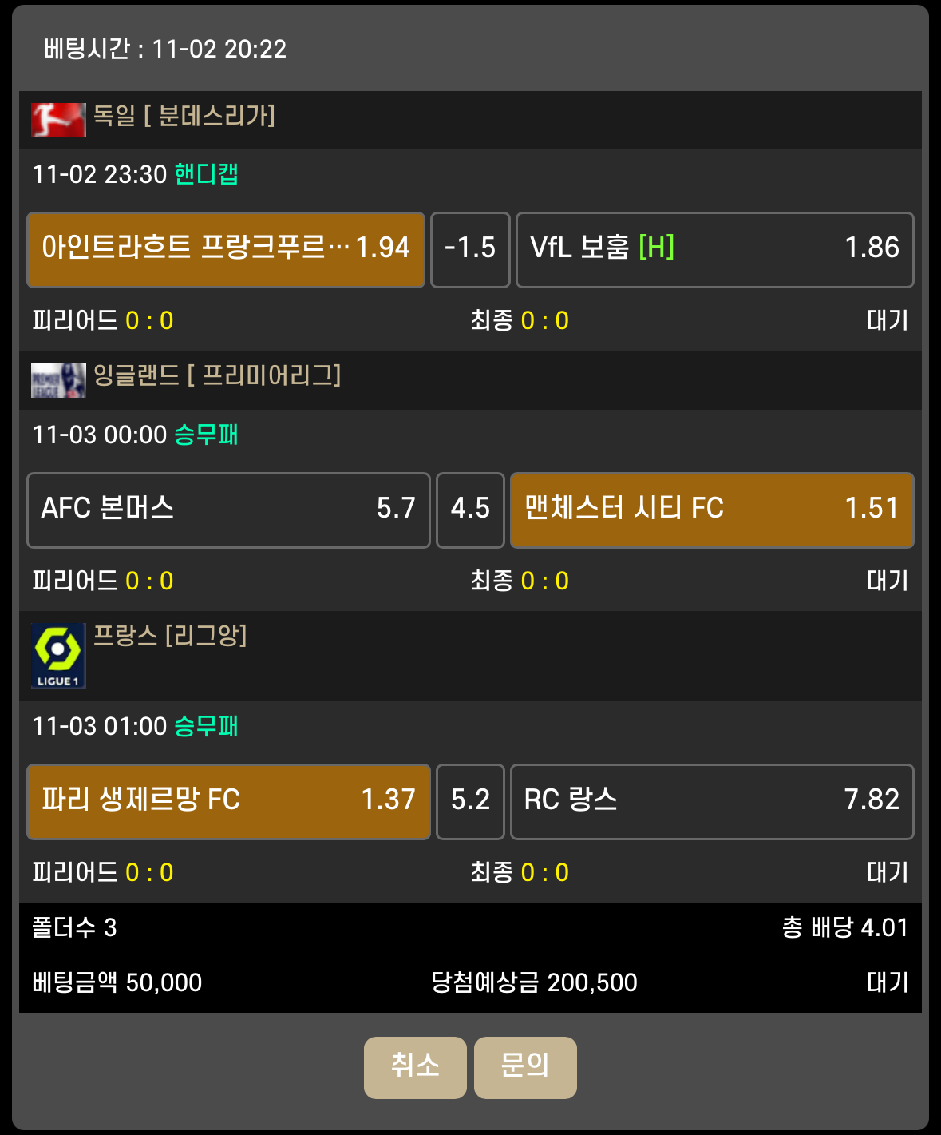Click the 당첨예상금 200,500 expected payout text
The width and height of the screenshot is (941, 1135).
[534, 982]
